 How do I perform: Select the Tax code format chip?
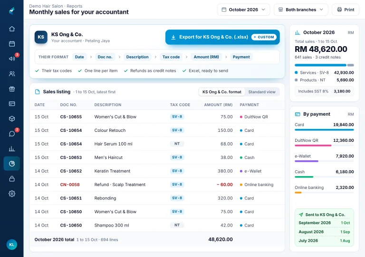pyautogui.click(x=171, y=57)
